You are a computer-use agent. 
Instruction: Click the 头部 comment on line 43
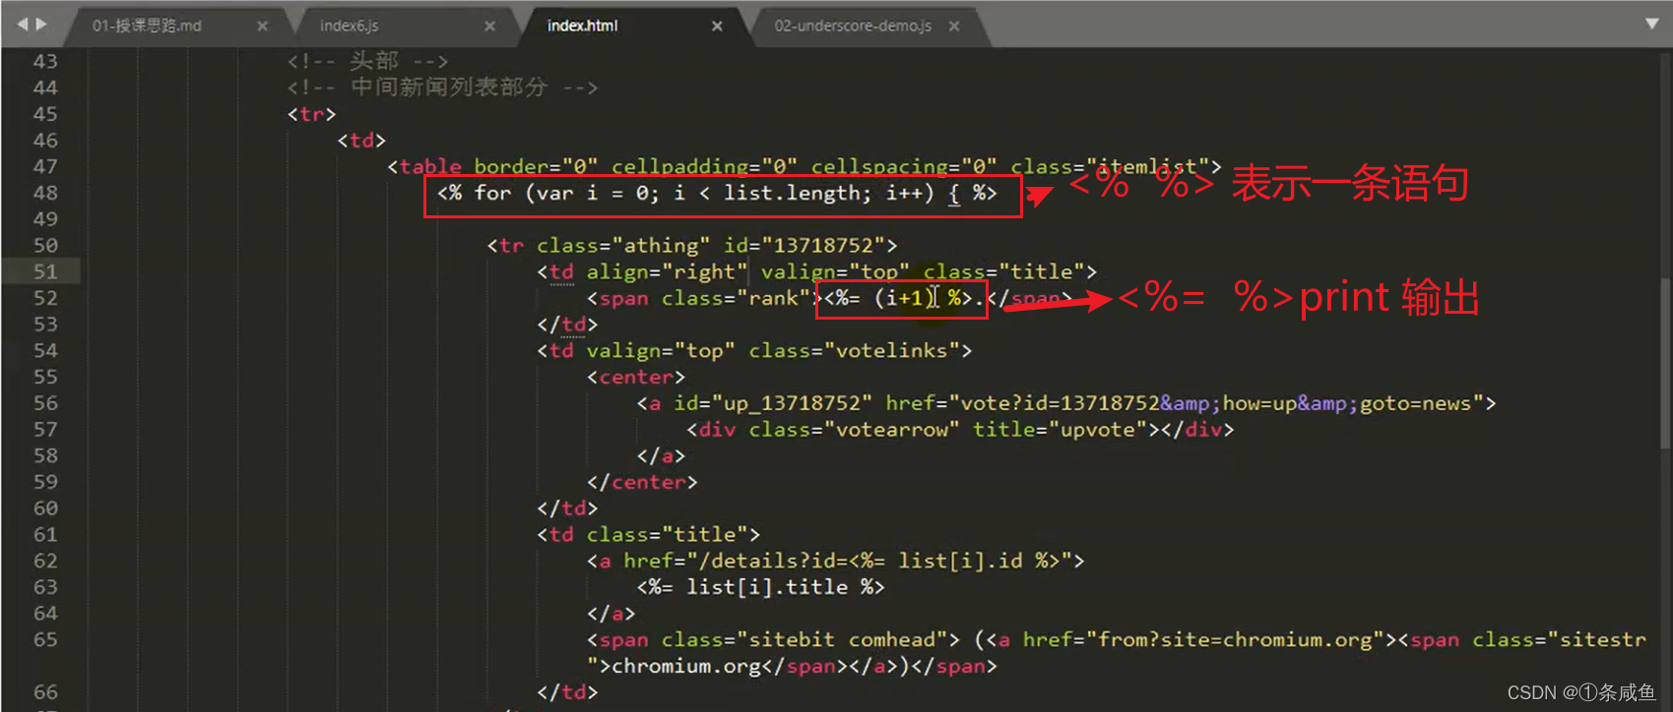coord(368,61)
